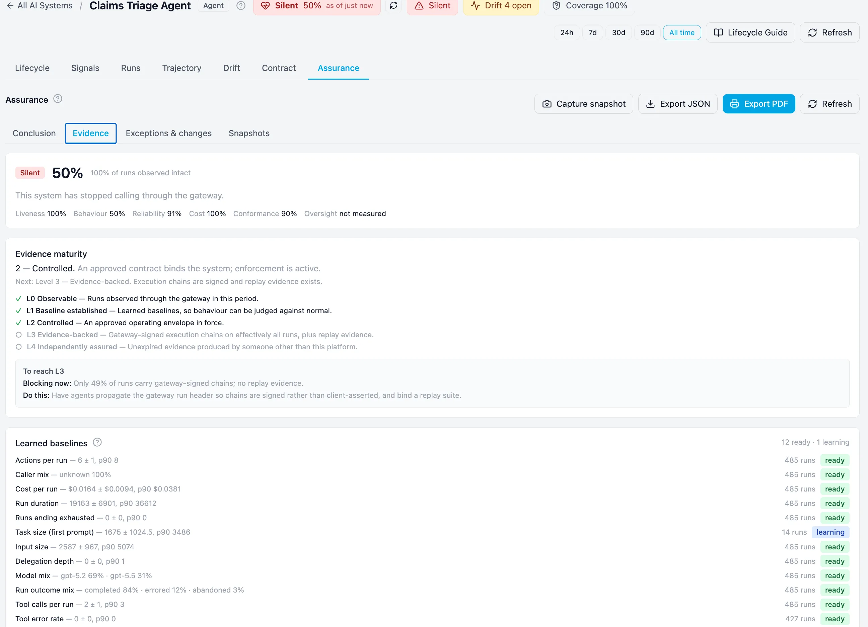Image resolution: width=868 pixels, height=627 pixels.
Task: Open the Coverage 100% shield badge
Action: coord(589,6)
